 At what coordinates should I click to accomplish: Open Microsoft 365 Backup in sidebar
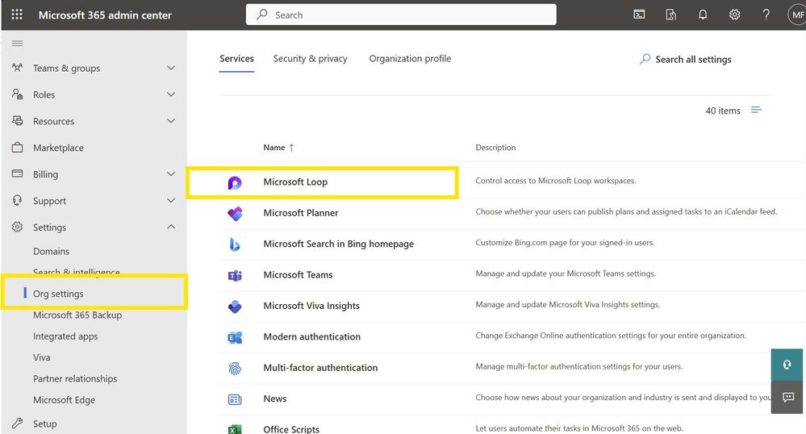click(77, 315)
